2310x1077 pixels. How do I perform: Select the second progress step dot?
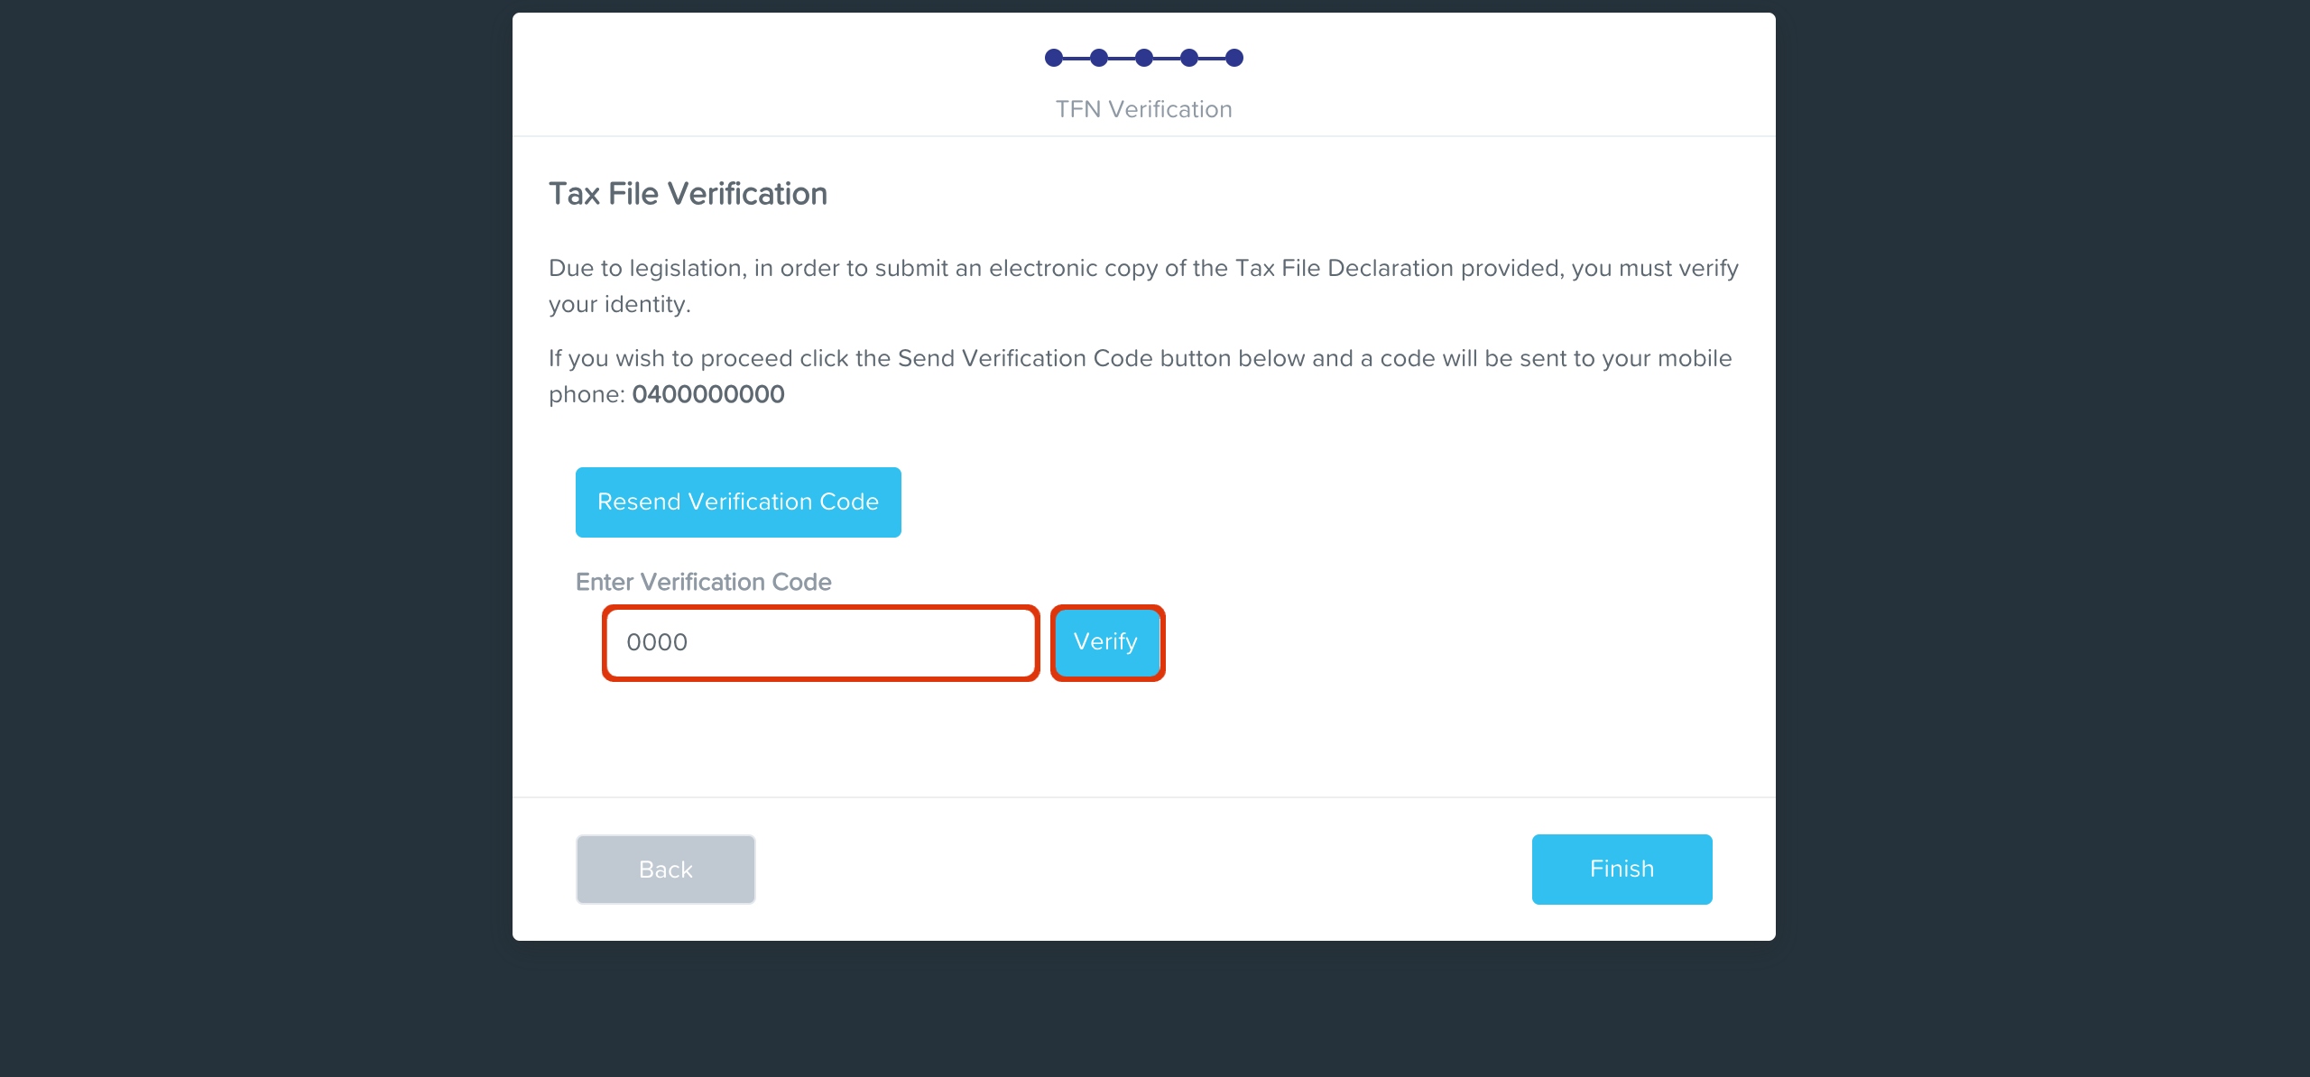click(1099, 58)
